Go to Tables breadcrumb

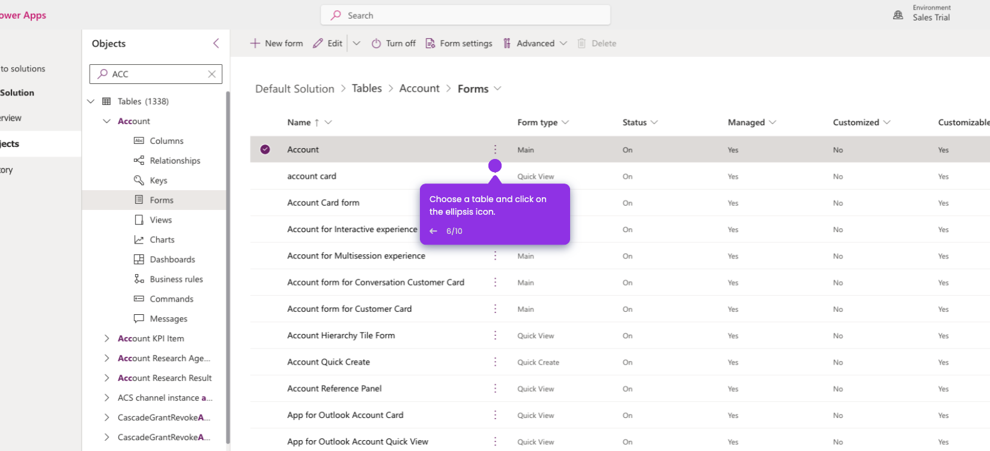(367, 89)
